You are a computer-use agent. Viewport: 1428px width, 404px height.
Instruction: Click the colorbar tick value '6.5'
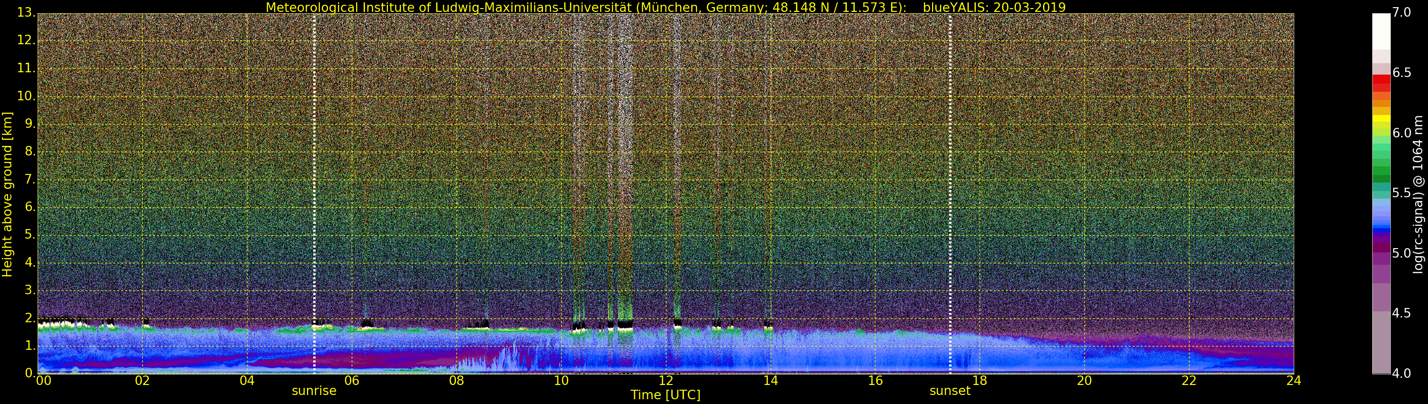coord(1402,73)
